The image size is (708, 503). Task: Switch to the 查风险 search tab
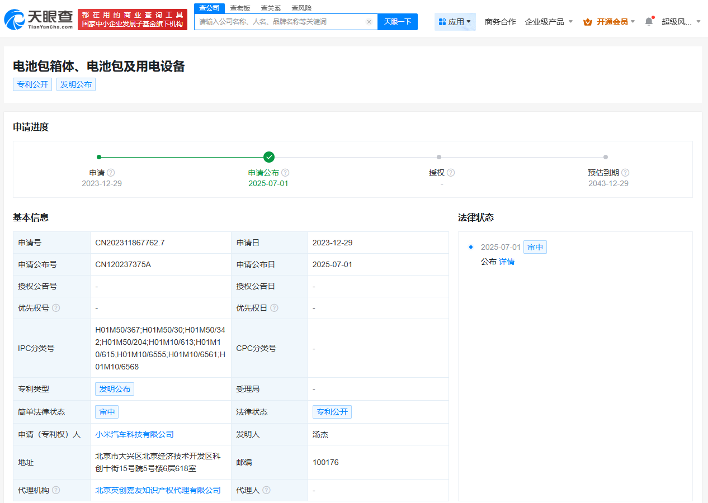pyautogui.click(x=301, y=8)
